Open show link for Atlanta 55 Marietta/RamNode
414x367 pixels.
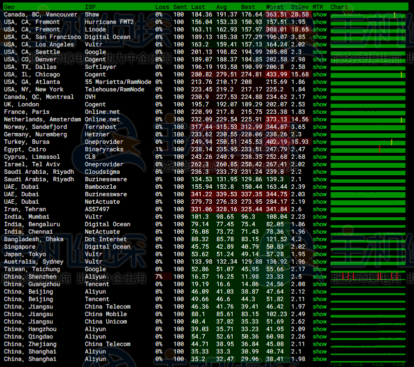click(x=320, y=82)
